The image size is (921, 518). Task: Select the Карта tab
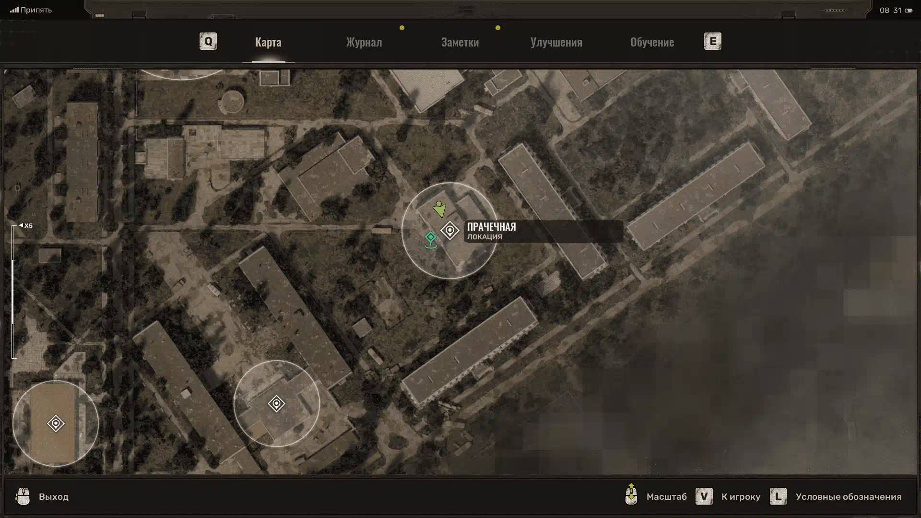coord(268,42)
